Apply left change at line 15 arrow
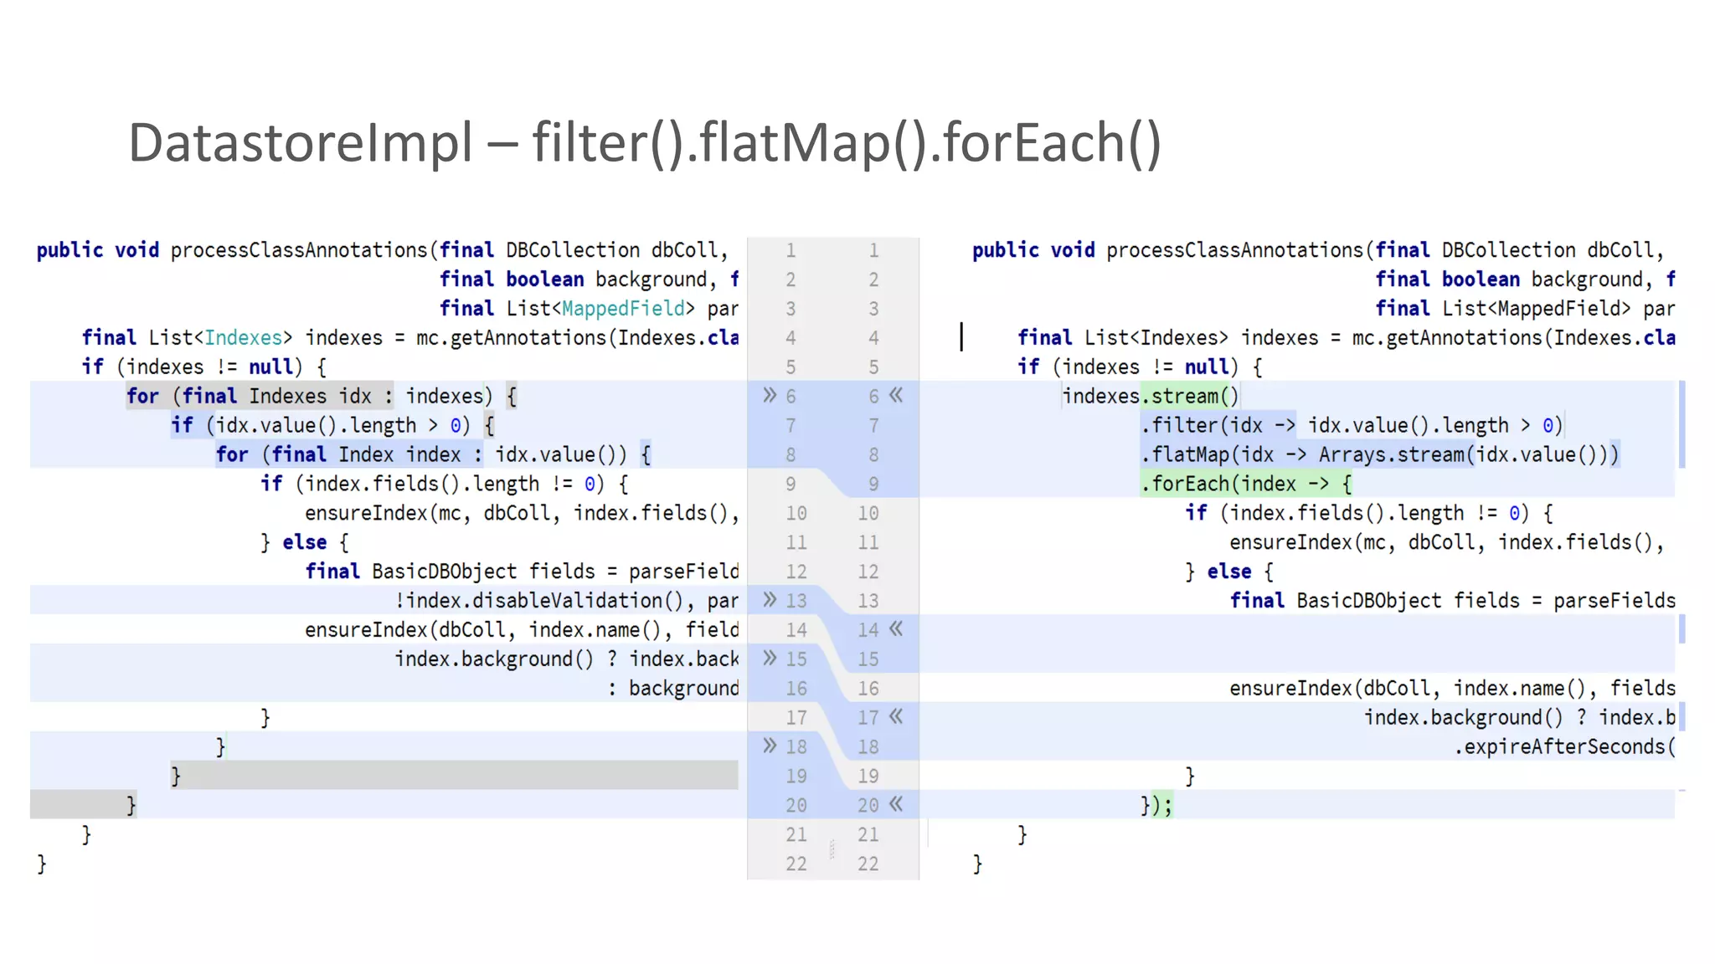 (x=770, y=658)
